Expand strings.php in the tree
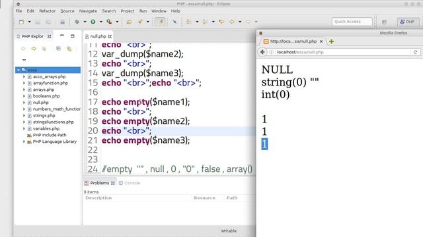This screenshot has width=423, height=237. [24, 116]
